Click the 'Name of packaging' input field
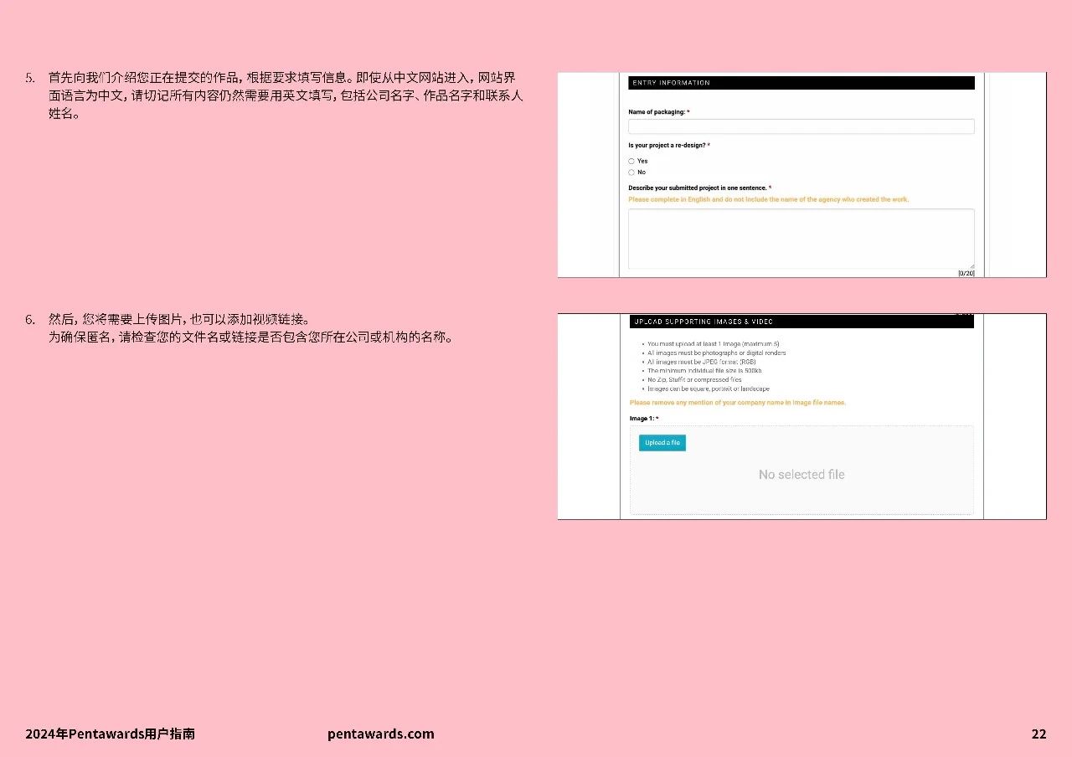This screenshot has width=1072, height=757. (801, 126)
